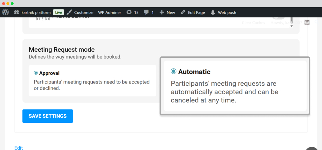View the 15 pending updates
Screen dimensions: 322x150
pyautogui.click(x=136, y=12)
